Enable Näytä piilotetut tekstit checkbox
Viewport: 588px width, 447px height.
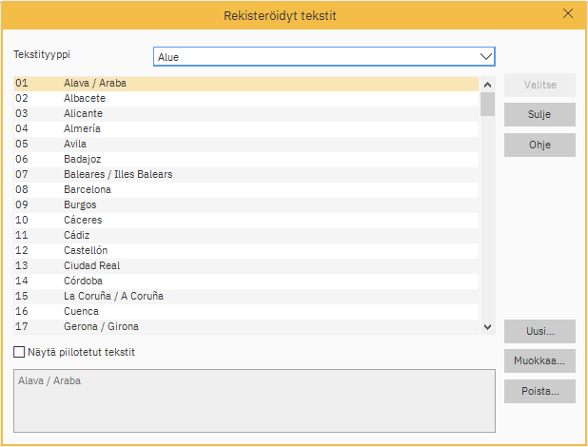(x=20, y=352)
